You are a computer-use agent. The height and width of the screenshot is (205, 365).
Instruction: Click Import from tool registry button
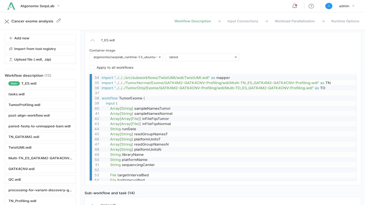point(40,49)
